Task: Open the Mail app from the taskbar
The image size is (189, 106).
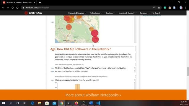Action: tap(54, 103)
